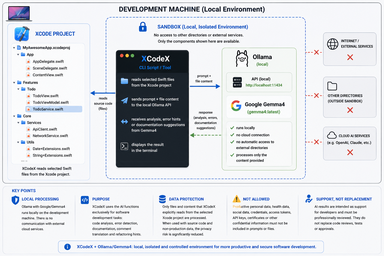Click the DEVELOPMENT MACHINE title
The width and height of the screenshot is (384, 256).
(x=192, y=9)
